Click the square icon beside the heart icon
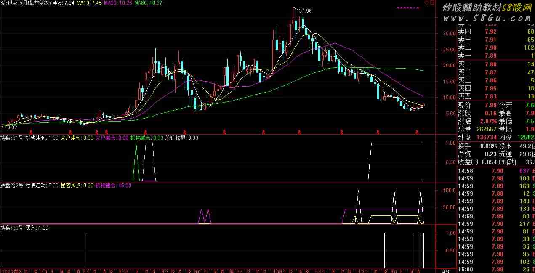 432,3
